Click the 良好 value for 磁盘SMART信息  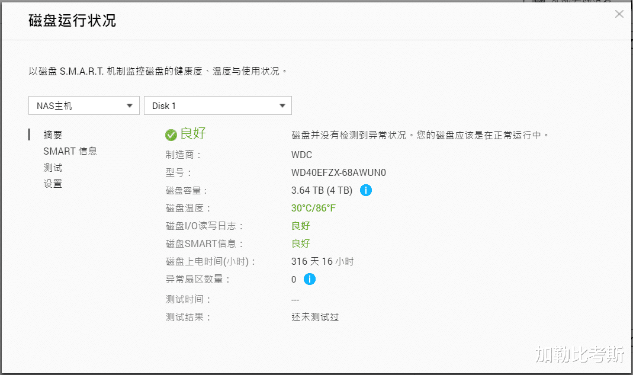pos(301,243)
